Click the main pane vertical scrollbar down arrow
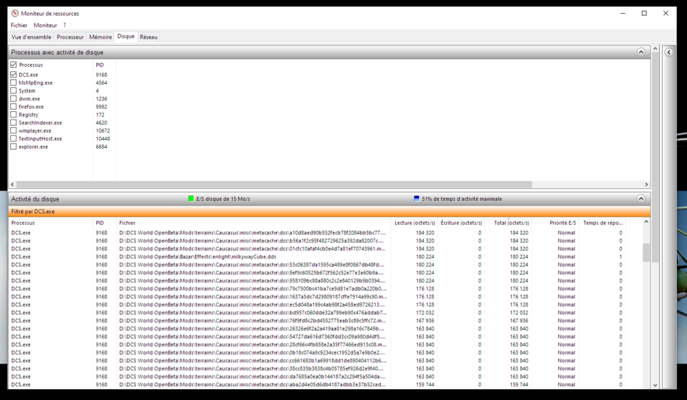 click(x=655, y=386)
